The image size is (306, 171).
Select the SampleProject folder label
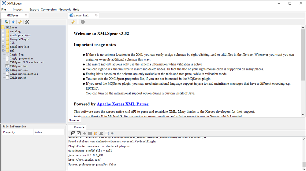pos(20,47)
